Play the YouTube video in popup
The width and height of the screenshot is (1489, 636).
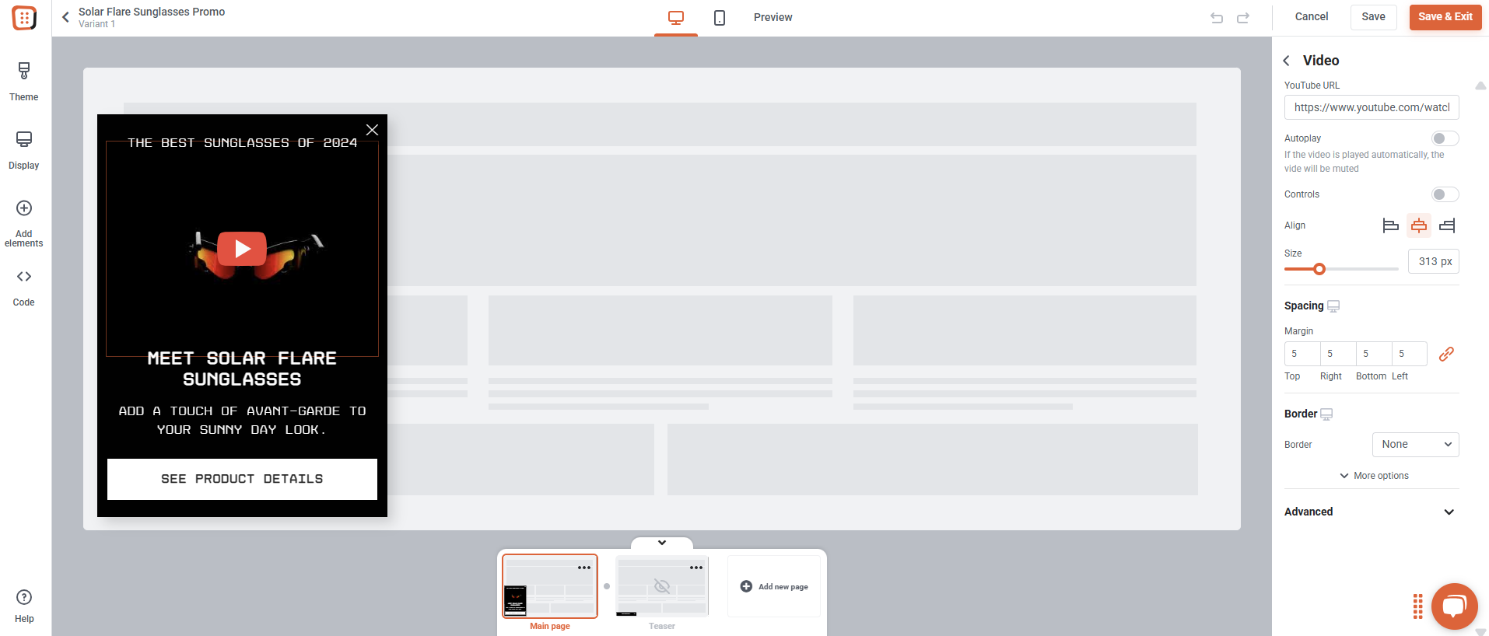tap(242, 249)
